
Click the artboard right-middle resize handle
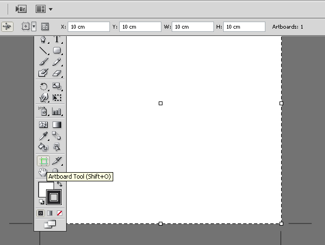click(x=281, y=103)
